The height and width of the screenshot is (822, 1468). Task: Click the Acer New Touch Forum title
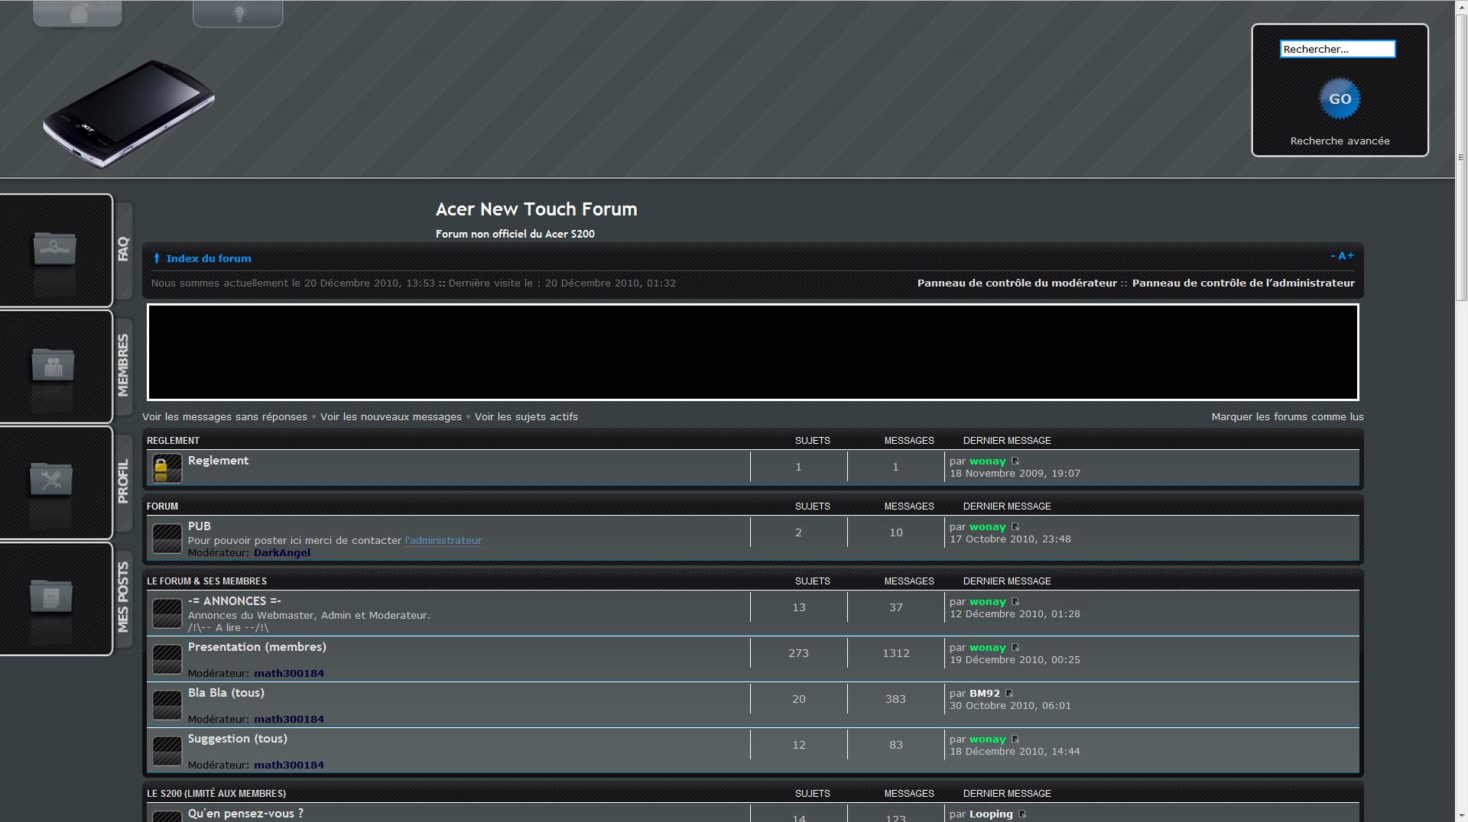(x=536, y=209)
